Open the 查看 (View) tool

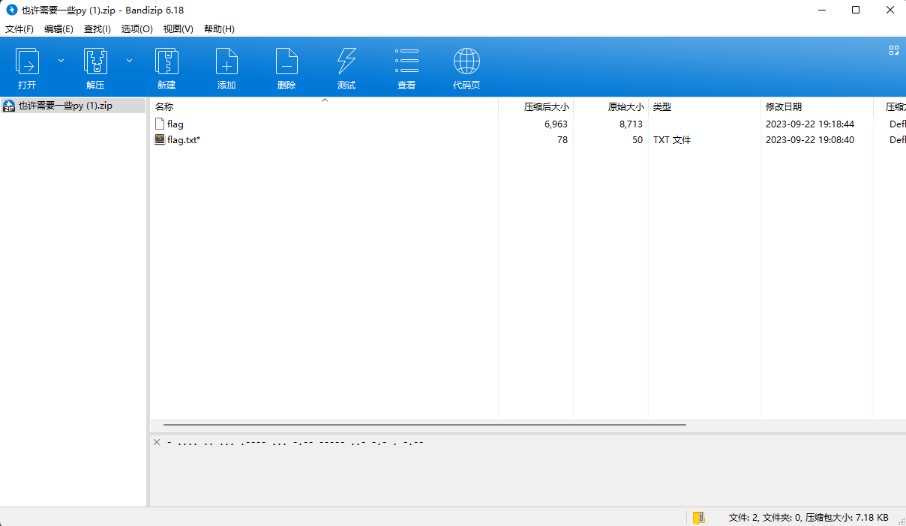coord(406,67)
